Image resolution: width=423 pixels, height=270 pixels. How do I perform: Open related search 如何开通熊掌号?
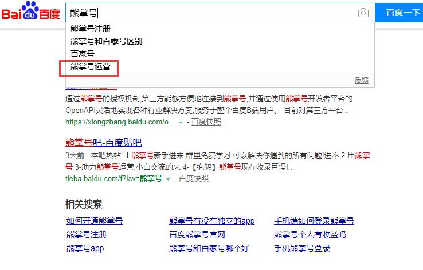(x=95, y=221)
